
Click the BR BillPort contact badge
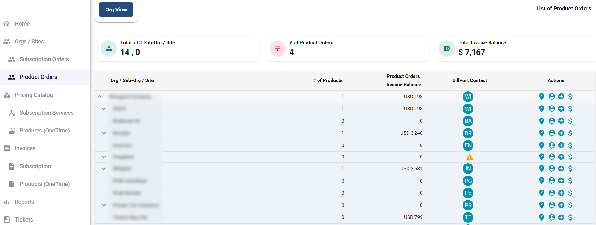(468, 133)
